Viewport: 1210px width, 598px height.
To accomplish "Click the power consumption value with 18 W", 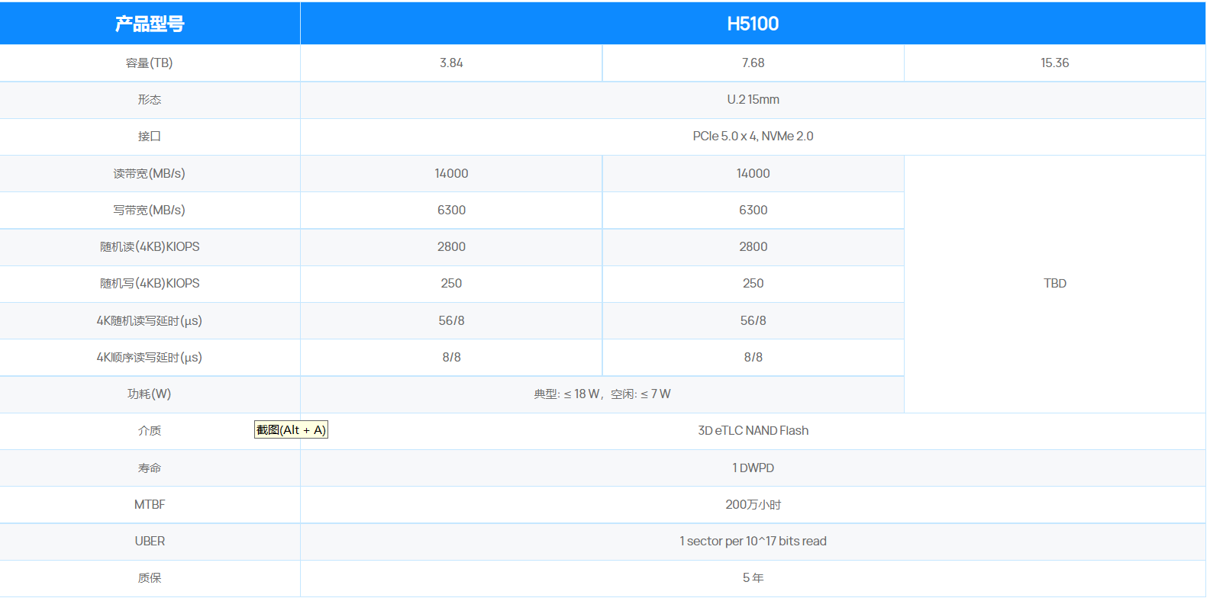I will [602, 394].
